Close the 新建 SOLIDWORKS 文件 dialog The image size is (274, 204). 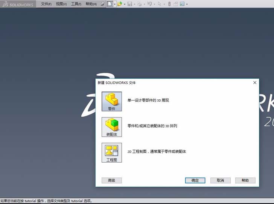255,82
